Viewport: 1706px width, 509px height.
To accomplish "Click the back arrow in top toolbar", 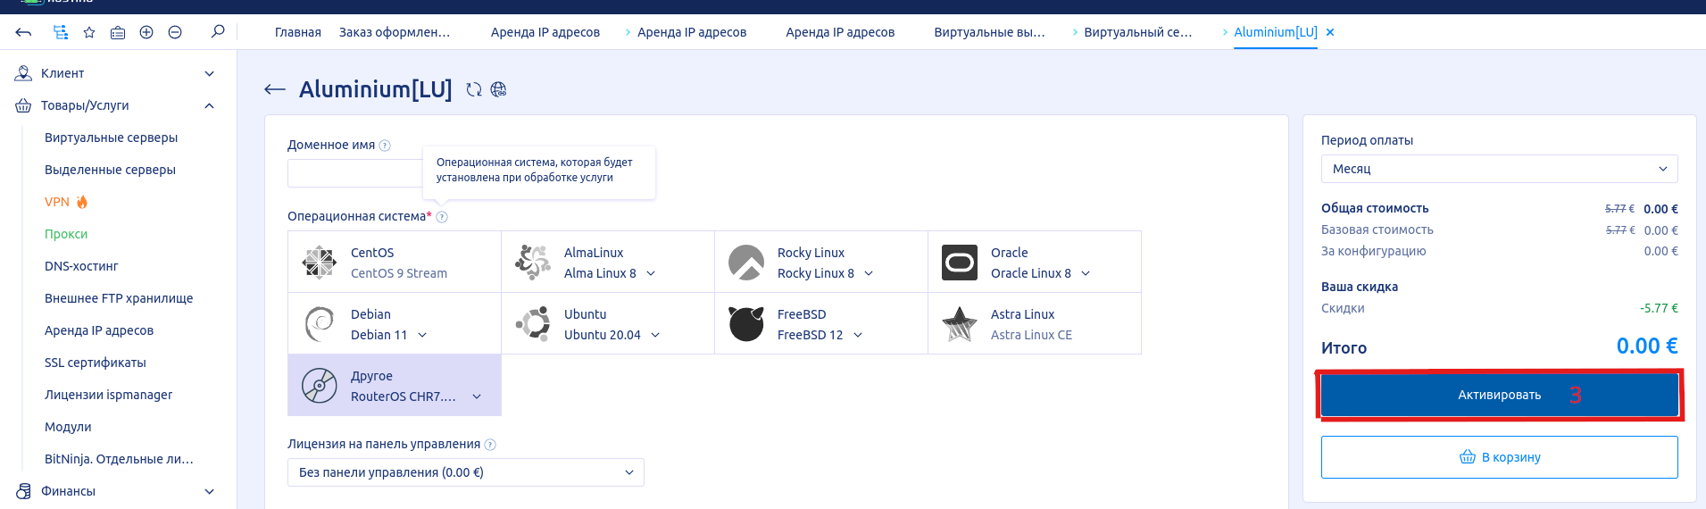I will coord(24,32).
